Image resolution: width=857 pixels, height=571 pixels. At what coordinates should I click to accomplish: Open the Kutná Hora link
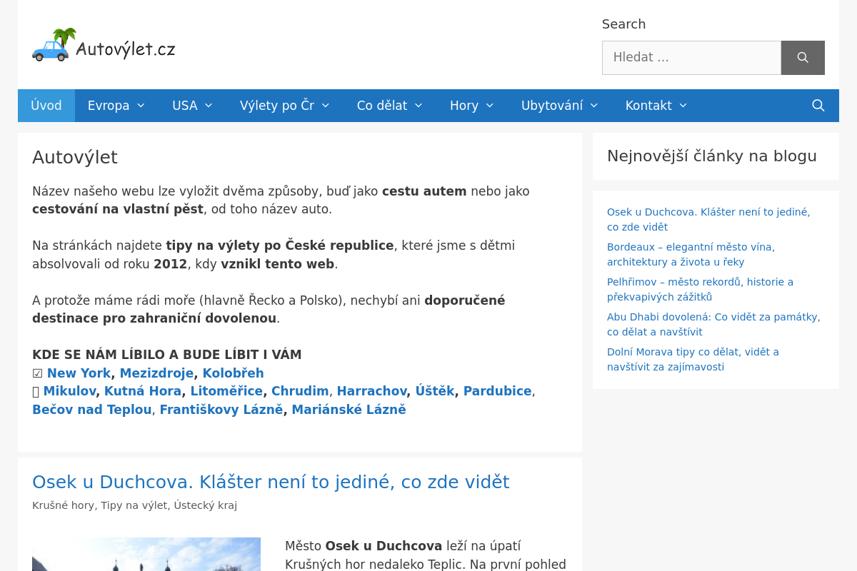tap(143, 391)
